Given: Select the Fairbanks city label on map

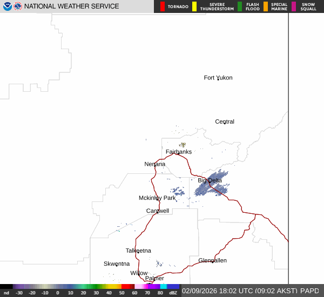Looking at the screenshot, I should (x=178, y=152).
